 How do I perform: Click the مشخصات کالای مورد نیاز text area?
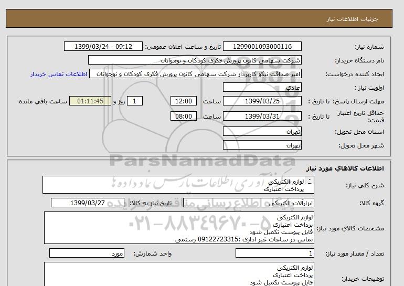179,228
